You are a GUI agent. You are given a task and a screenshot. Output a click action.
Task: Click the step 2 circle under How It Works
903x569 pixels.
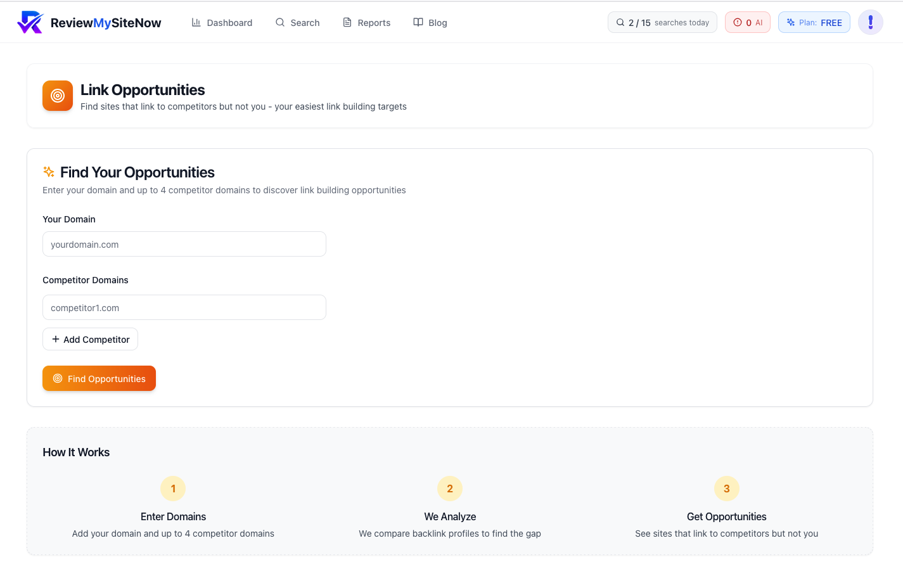coord(450,489)
